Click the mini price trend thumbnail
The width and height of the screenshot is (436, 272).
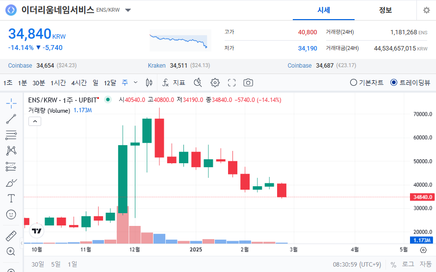[180, 40]
